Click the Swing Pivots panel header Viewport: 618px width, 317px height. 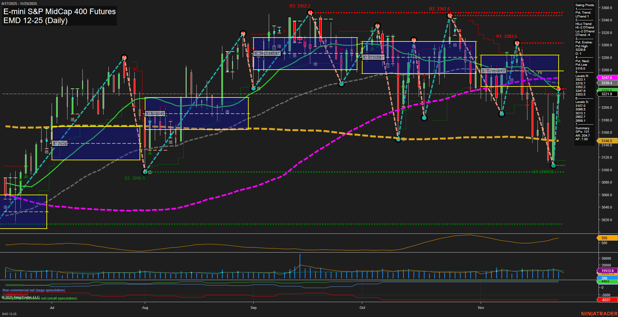pyautogui.click(x=584, y=5)
